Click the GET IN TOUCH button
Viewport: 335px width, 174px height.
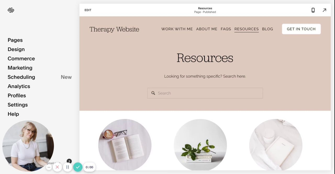301,29
